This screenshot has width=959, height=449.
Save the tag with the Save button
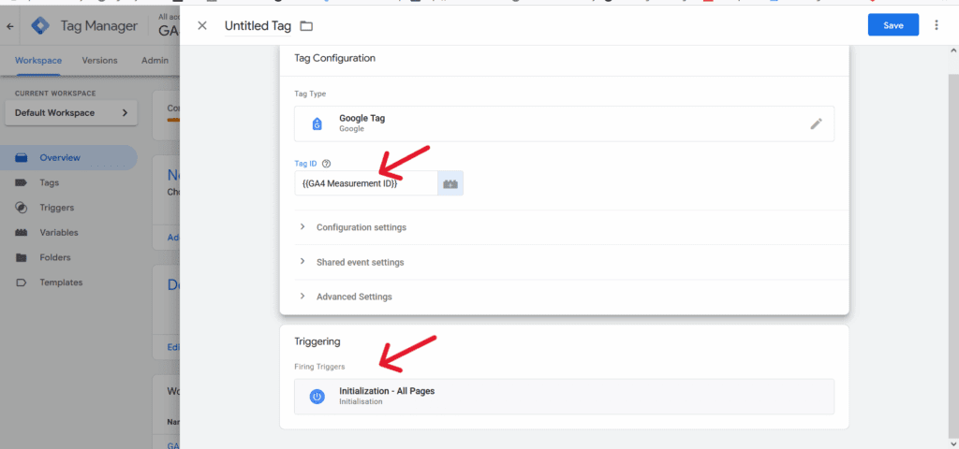[893, 25]
